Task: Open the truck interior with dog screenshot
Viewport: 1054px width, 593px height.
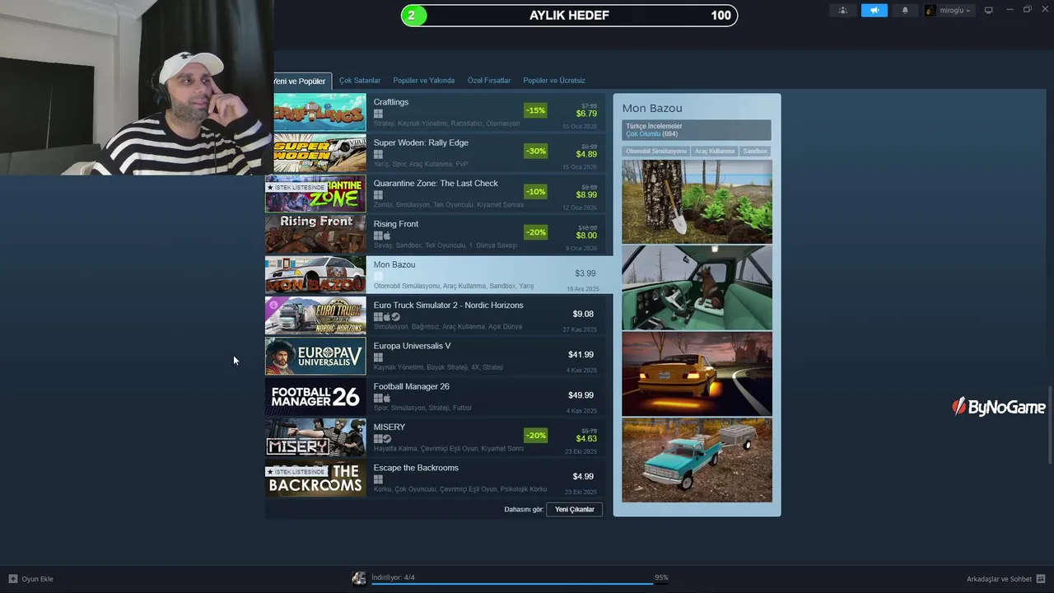Action: (697, 287)
